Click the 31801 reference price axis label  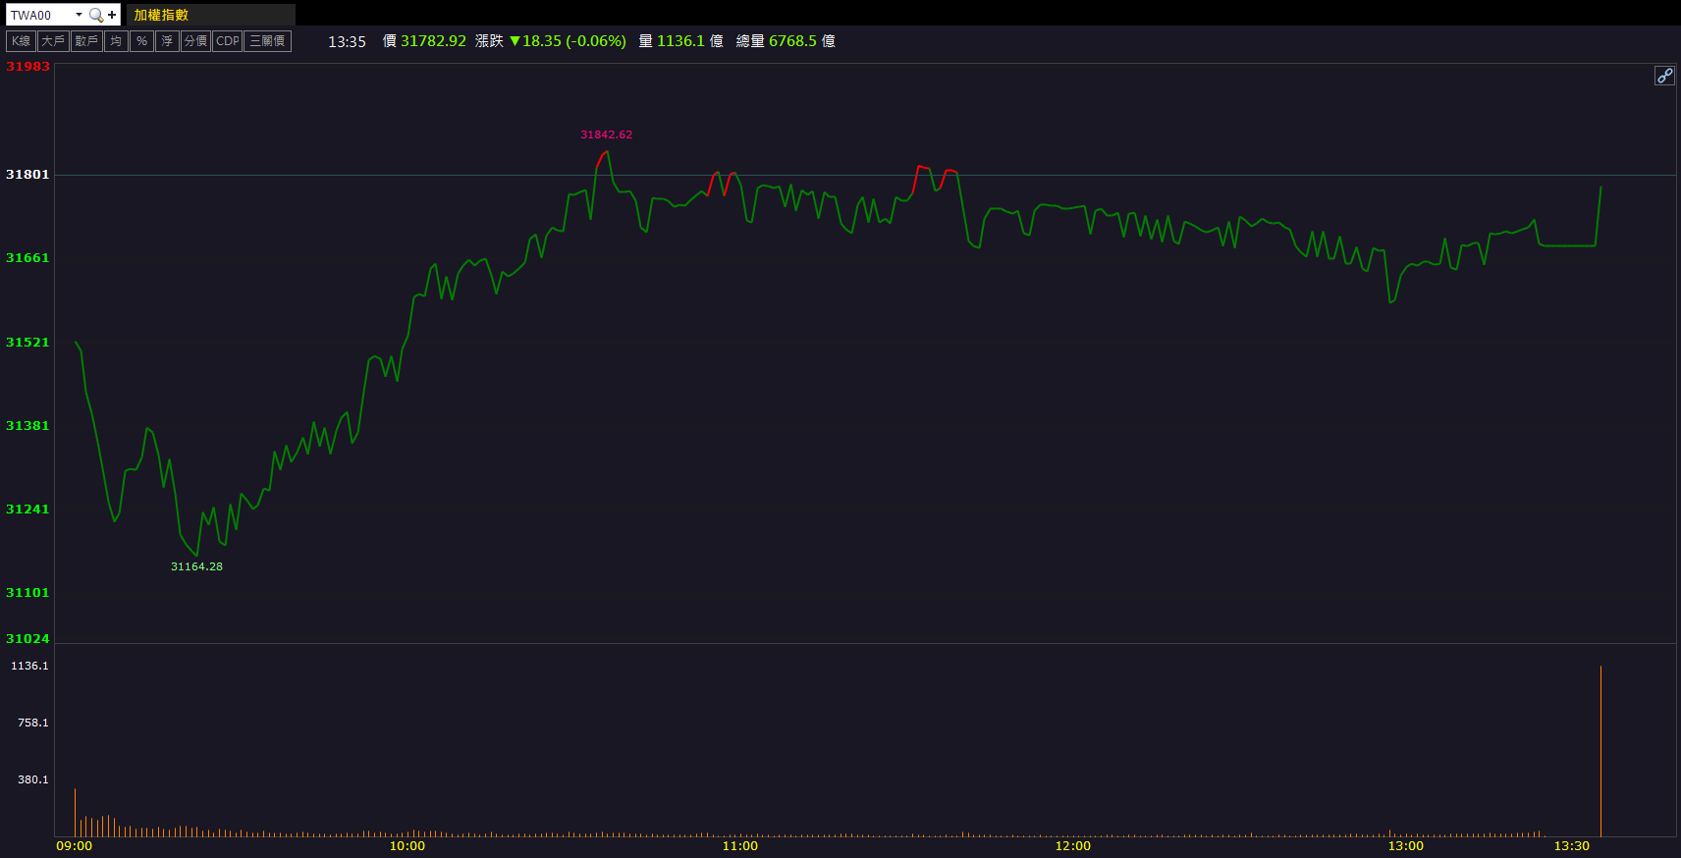[x=27, y=175]
